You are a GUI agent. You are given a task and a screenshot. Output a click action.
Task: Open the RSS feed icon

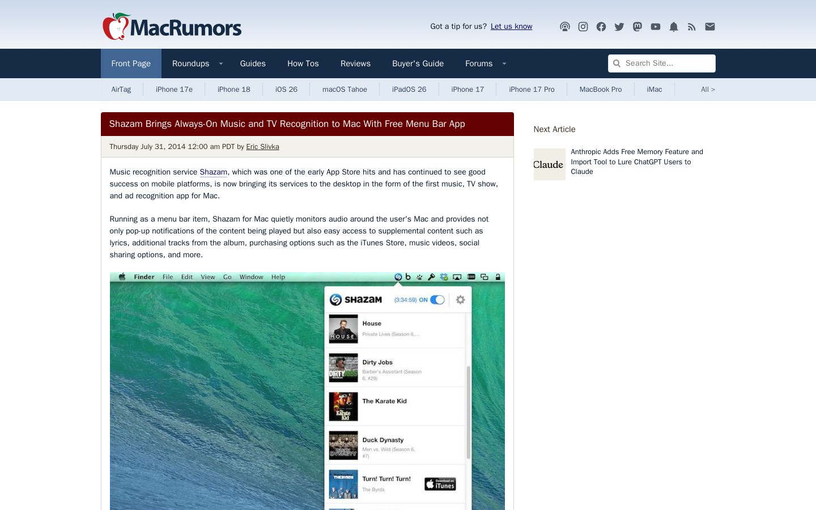click(692, 27)
